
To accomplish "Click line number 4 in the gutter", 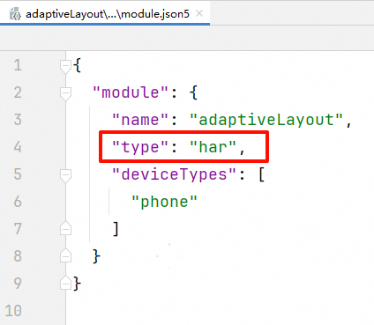I will click(18, 147).
